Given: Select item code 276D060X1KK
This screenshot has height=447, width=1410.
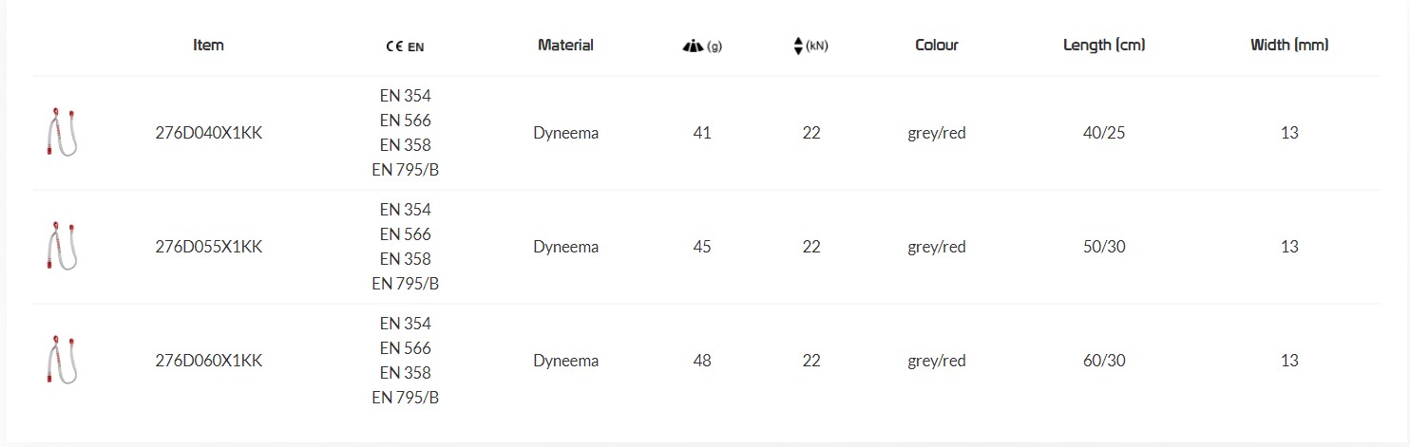Looking at the screenshot, I should [x=208, y=361].
